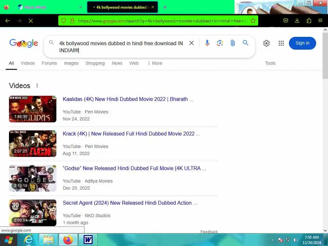
Task: Open Google quick settings gear
Action: pyautogui.click(x=266, y=43)
